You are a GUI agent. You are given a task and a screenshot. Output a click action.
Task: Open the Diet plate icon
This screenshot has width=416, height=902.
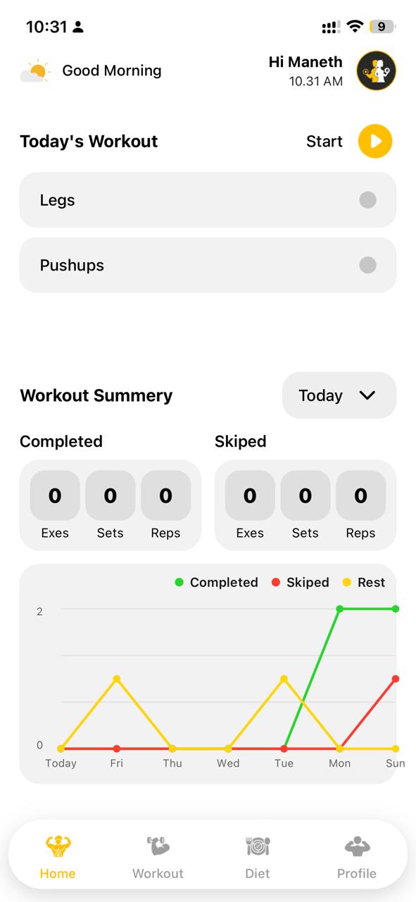pyautogui.click(x=258, y=846)
